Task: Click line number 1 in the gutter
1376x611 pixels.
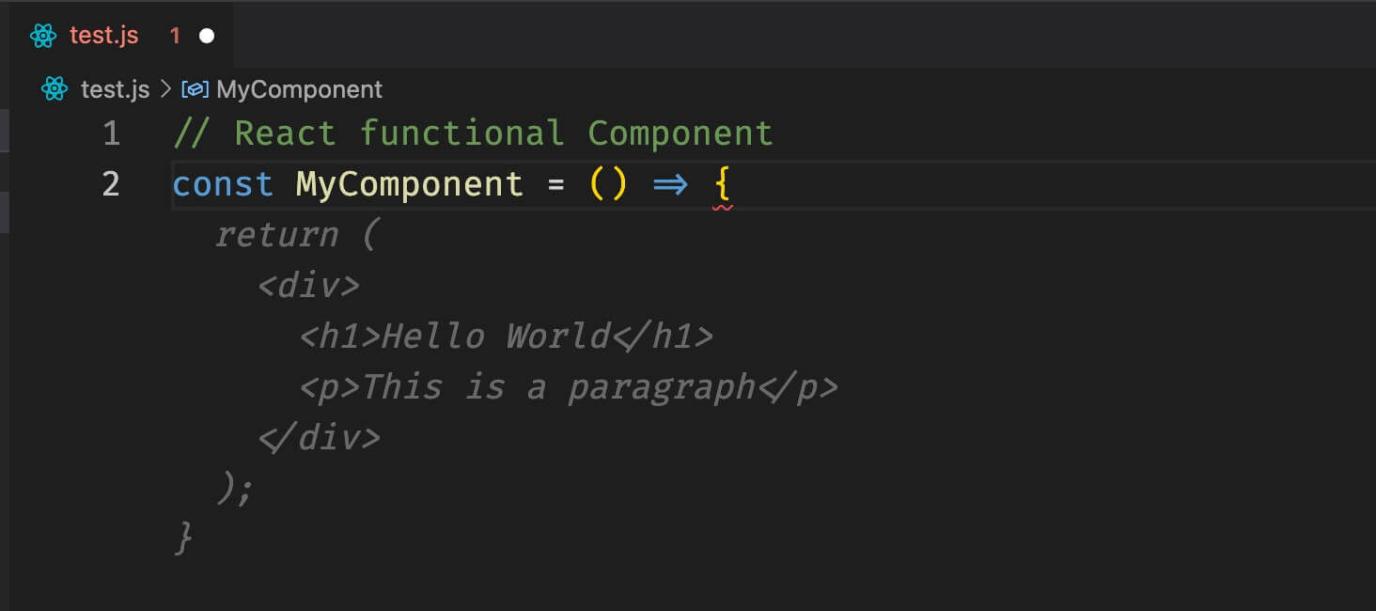Action: click(x=112, y=133)
